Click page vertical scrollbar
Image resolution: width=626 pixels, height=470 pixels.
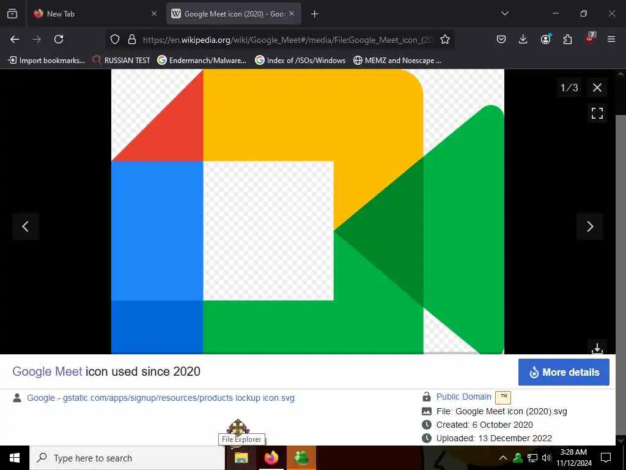tap(620, 276)
